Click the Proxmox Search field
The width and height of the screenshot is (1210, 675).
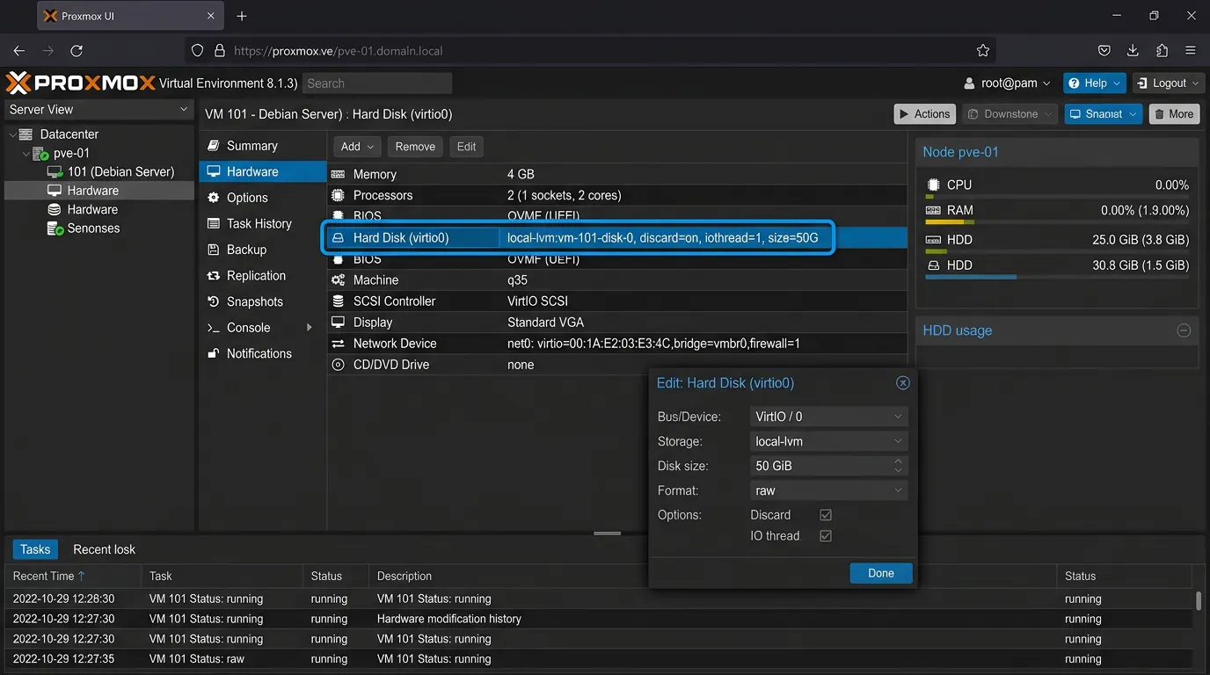(377, 83)
